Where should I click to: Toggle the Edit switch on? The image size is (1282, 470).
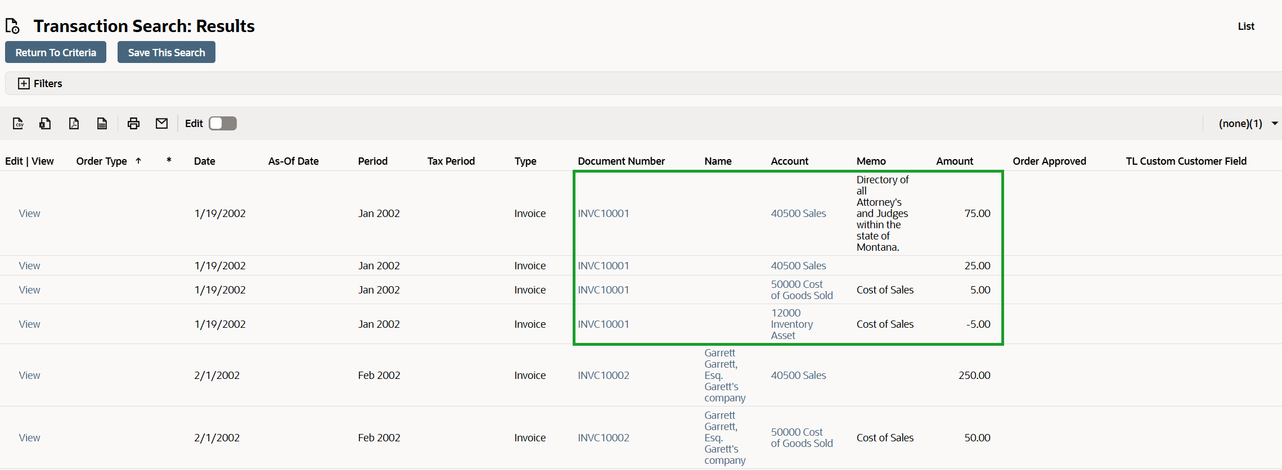pyautogui.click(x=223, y=123)
